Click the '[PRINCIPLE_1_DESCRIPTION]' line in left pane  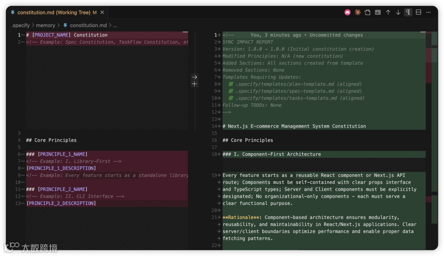[61, 168]
